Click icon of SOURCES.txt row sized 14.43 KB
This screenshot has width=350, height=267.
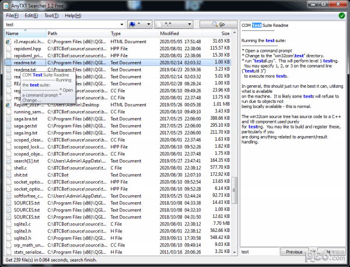pyautogui.click(x=9, y=203)
